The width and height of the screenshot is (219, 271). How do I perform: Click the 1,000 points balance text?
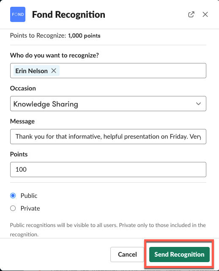click(x=84, y=36)
